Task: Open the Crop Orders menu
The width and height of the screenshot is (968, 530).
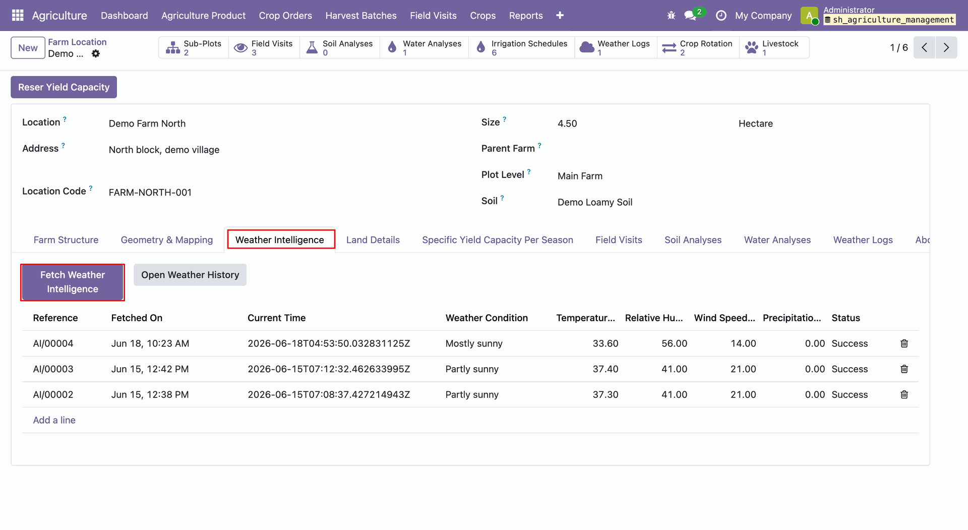Action: pyautogui.click(x=285, y=16)
